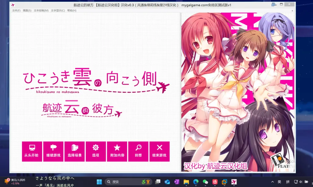Open Microsoft Edge from the taskbar
This screenshot has width=313, height=187.
tap(196, 182)
